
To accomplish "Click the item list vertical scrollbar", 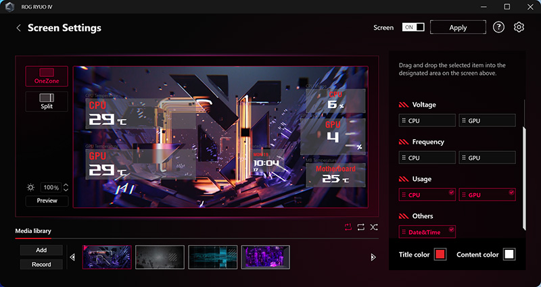I will [x=525, y=178].
